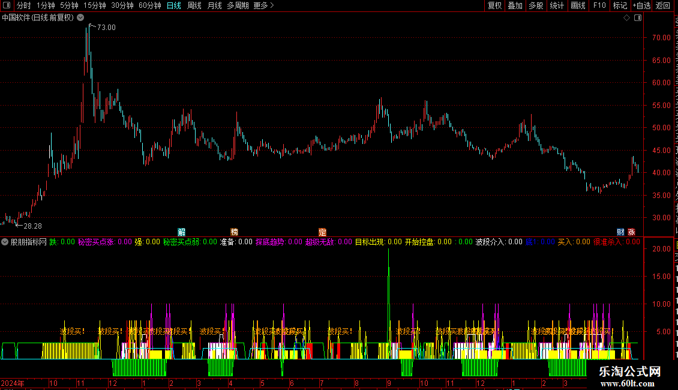Open dropdown beside 股朋指标网 indicator
Viewport: 678px width, 390px height.
[5, 242]
